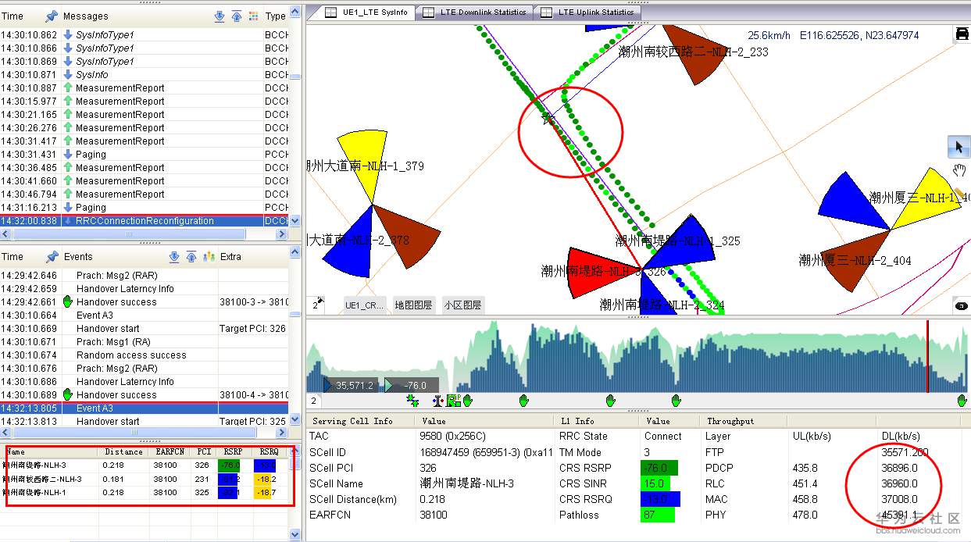Click the Pathloss 87 value cell

tap(657, 515)
